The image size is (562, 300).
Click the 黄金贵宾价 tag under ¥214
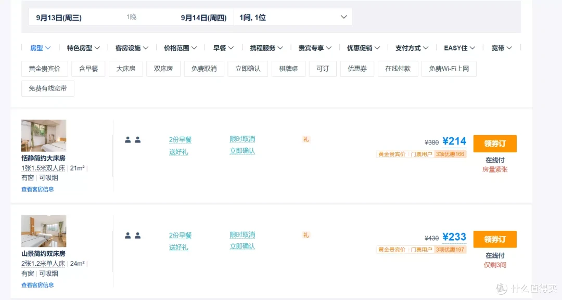click(x=392, y=154)
